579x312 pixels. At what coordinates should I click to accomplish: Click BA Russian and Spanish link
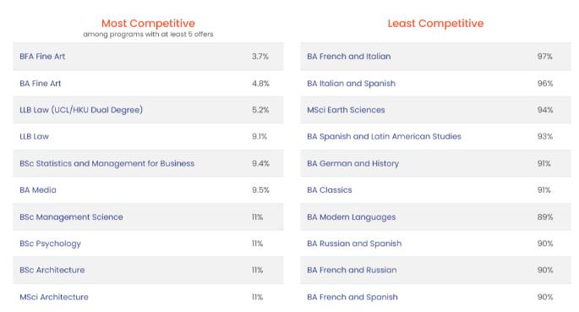[354, 244]
